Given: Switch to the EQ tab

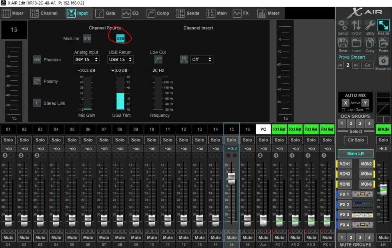Looking at the screenshot, I should click(x=131, y=13).
